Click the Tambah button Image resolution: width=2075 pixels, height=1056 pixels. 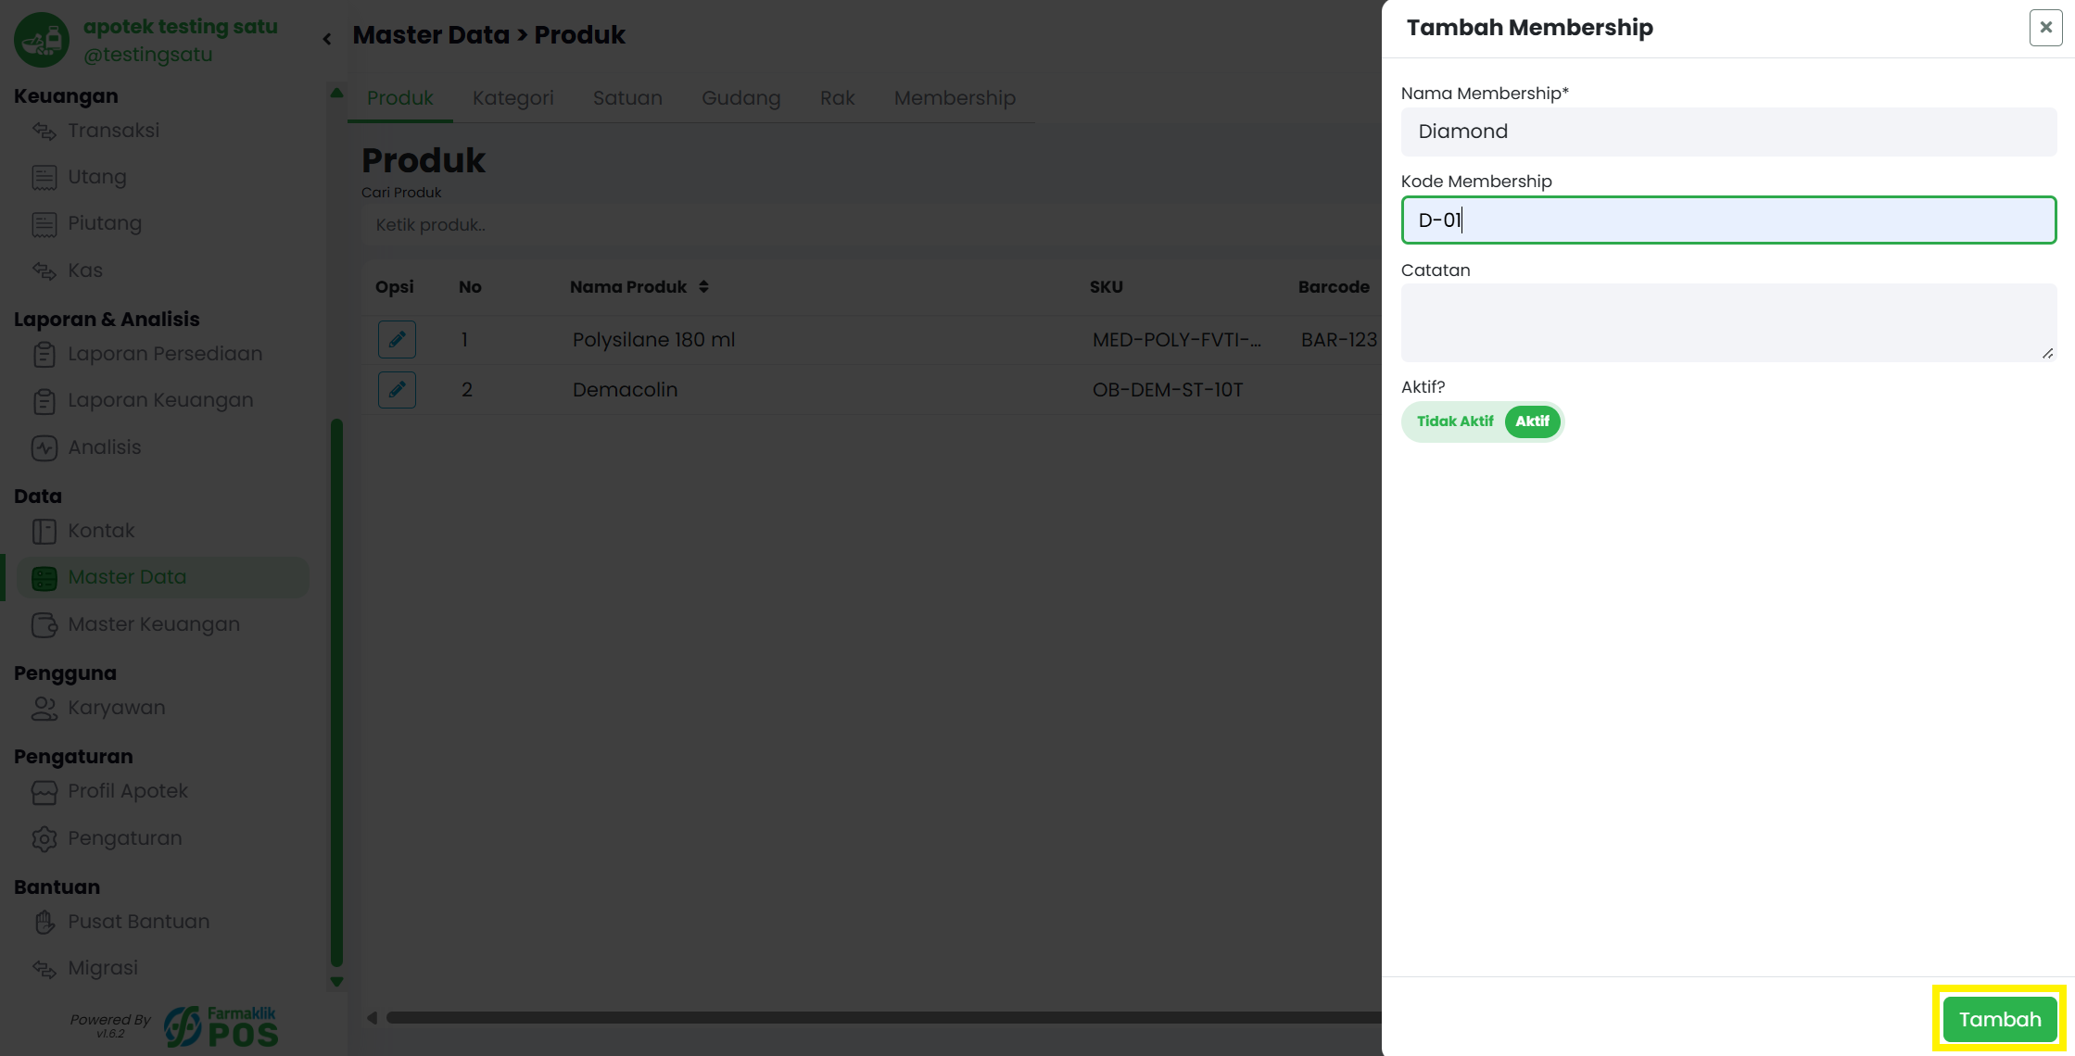click(x=1999, y=1019)
